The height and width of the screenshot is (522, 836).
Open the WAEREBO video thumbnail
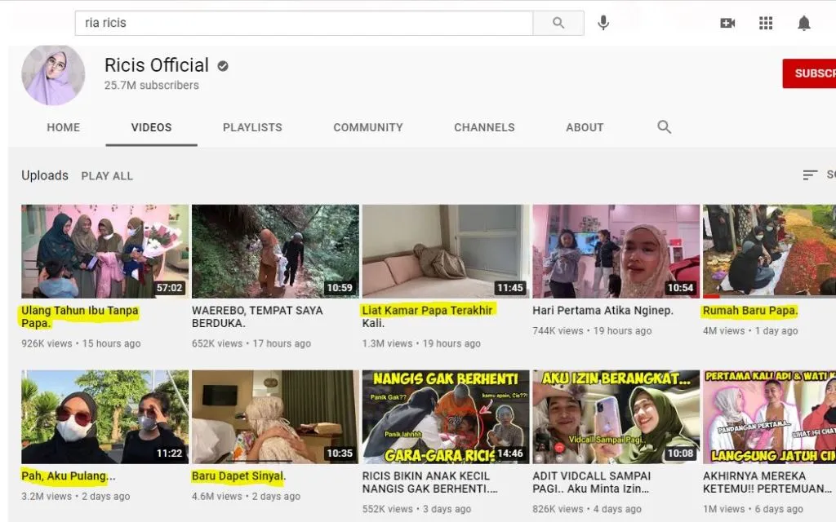tap(275, 251)
